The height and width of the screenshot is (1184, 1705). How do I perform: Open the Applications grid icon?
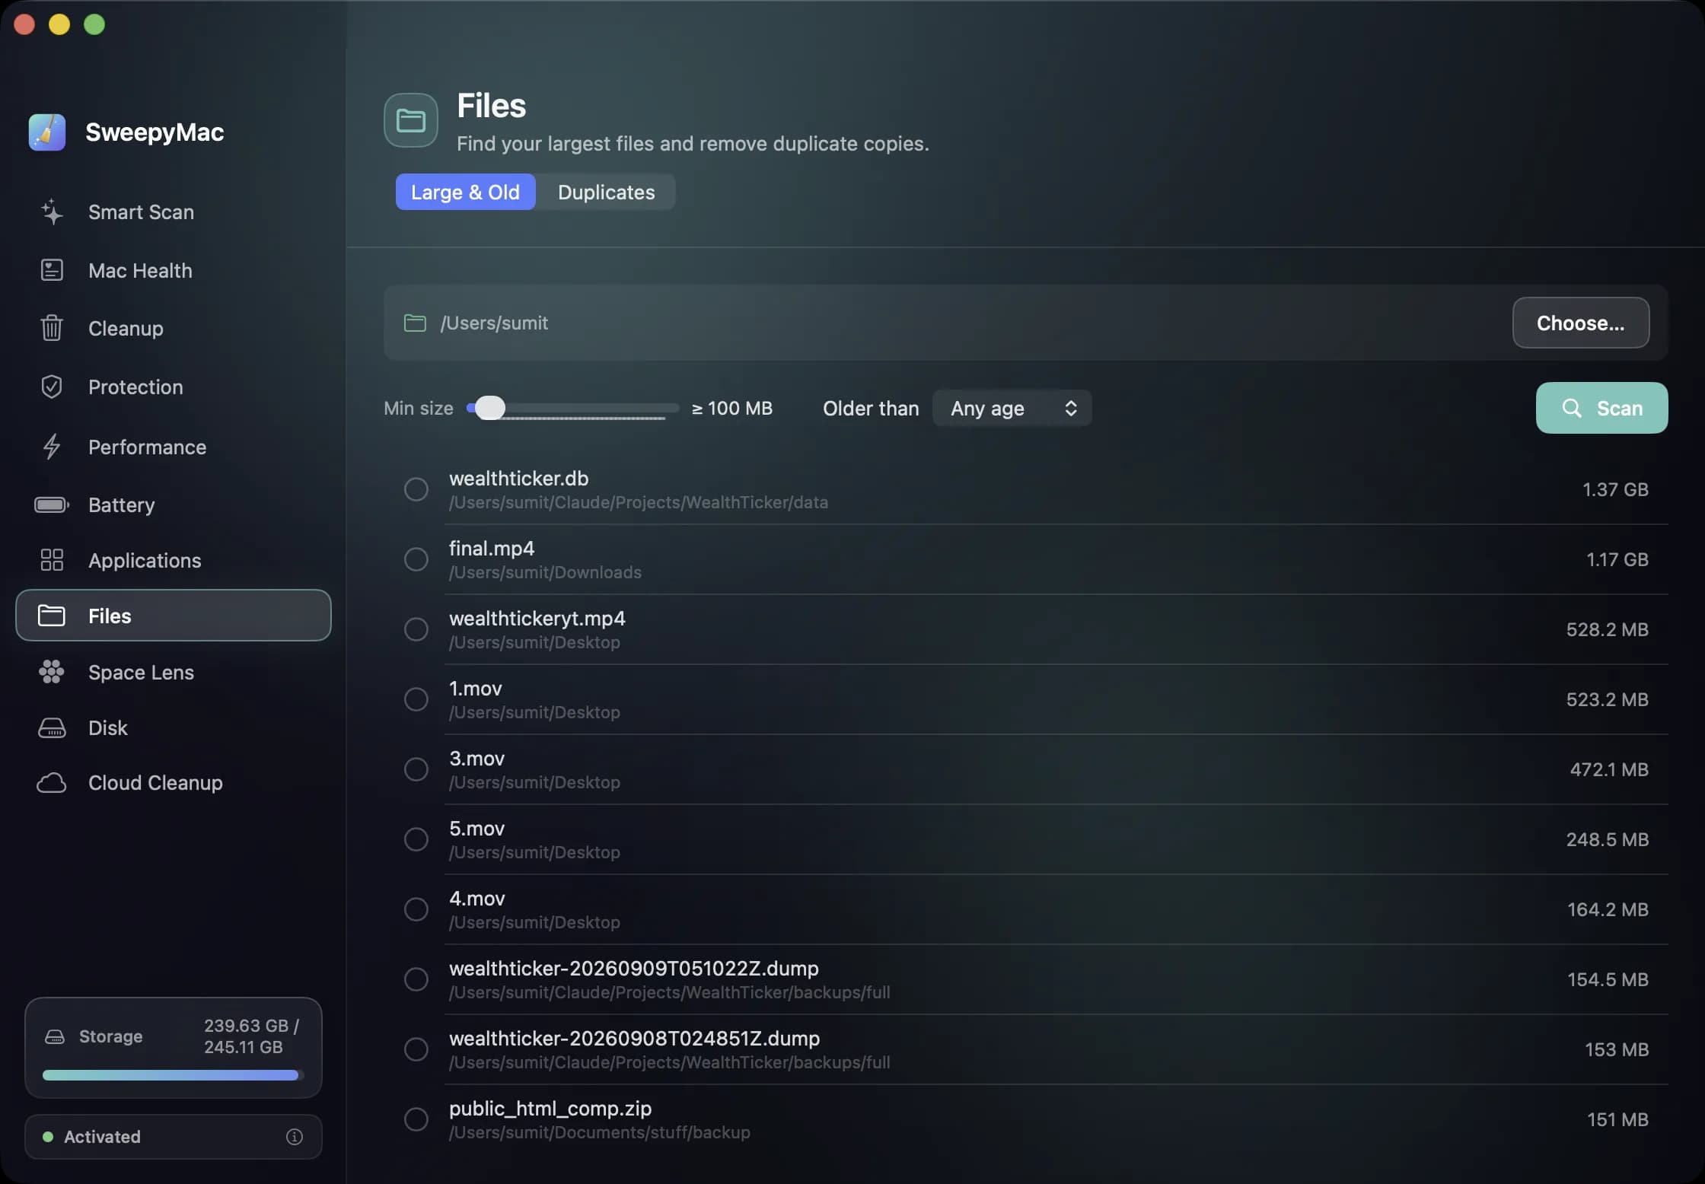pyautogui.click(x=52, y=560)
